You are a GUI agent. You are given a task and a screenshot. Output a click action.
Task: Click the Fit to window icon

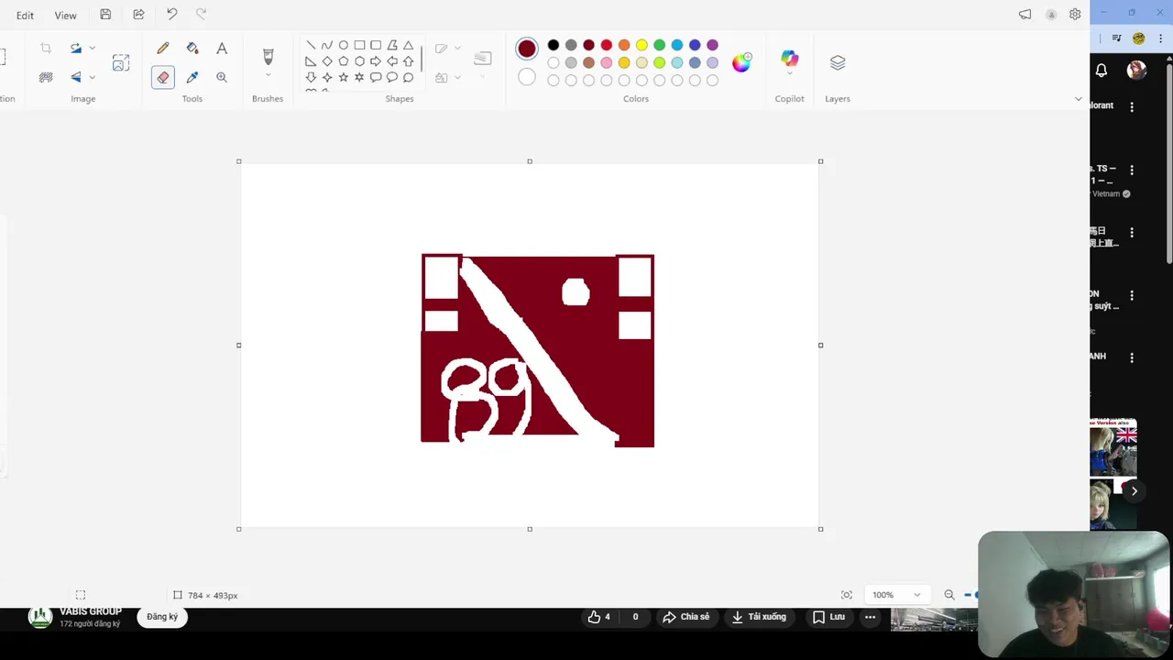pyautogui.click(x=846, y=595)
